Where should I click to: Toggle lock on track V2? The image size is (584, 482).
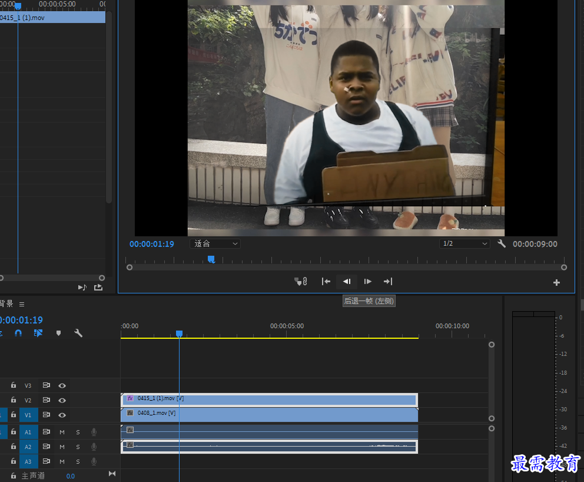(x=14, y=400)
